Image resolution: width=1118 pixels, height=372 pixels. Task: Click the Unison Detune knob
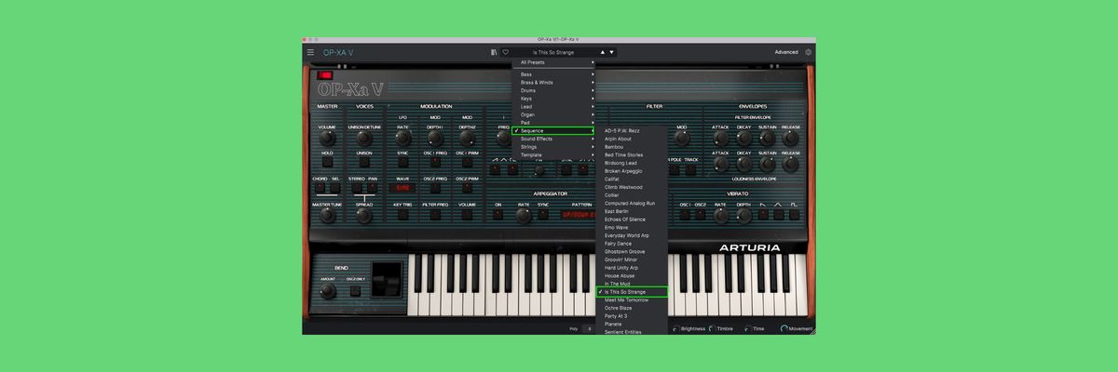click(x=364, y=138)
